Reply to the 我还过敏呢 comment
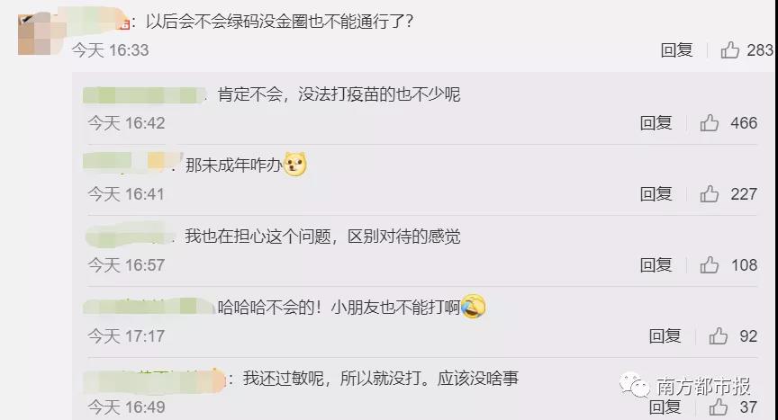Viewport: 778px width, 420px height. (665, 407)
